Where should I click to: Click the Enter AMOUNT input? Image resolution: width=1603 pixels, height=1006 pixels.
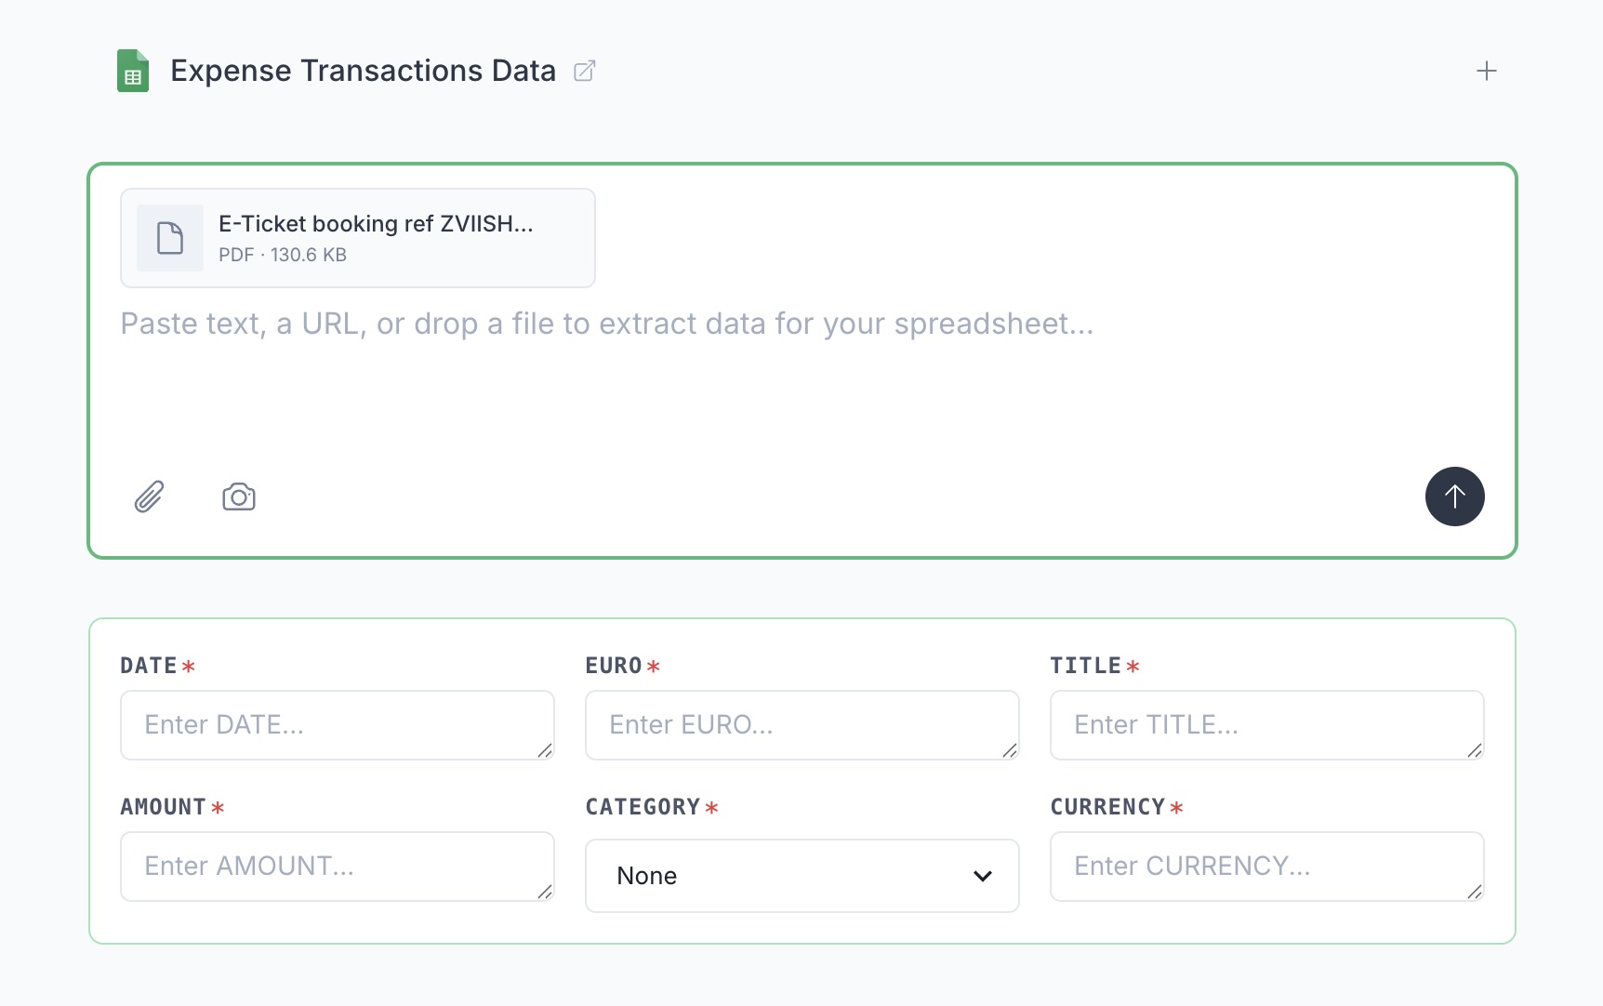tap(337, 867)
